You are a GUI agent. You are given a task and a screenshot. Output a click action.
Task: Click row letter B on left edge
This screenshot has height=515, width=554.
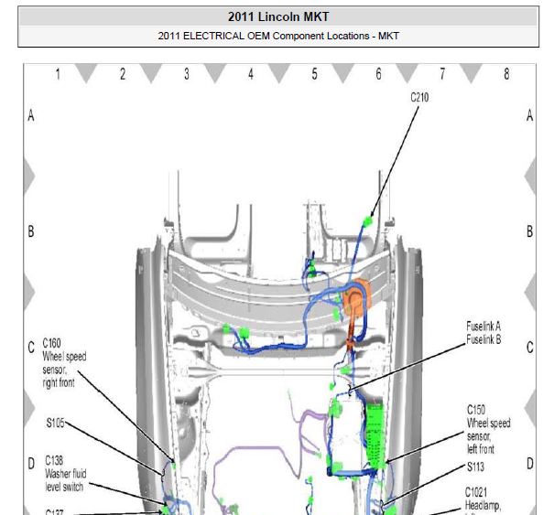31,231
